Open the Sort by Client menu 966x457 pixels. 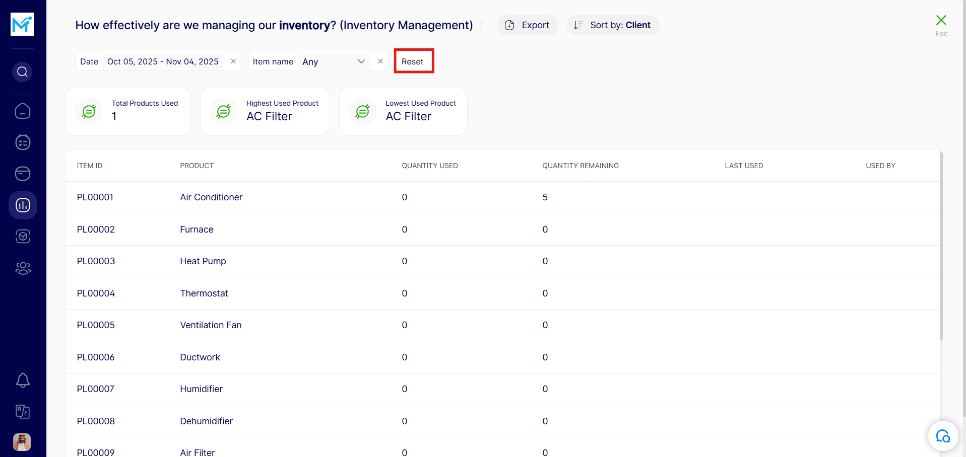613,25
